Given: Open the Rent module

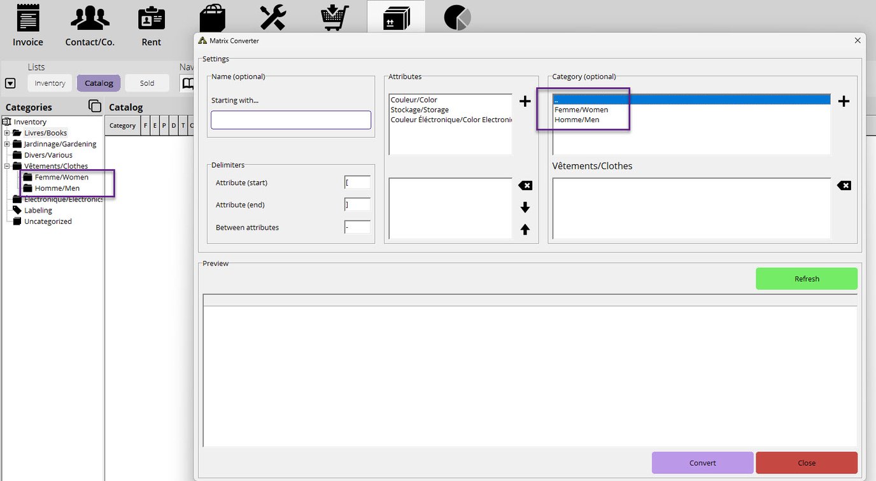Looking at the screenshot, I should pos(151,24).
